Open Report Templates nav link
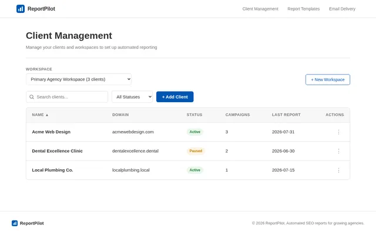Image resolution: width=376 pixels, height=235 pixels. (304, 9)
